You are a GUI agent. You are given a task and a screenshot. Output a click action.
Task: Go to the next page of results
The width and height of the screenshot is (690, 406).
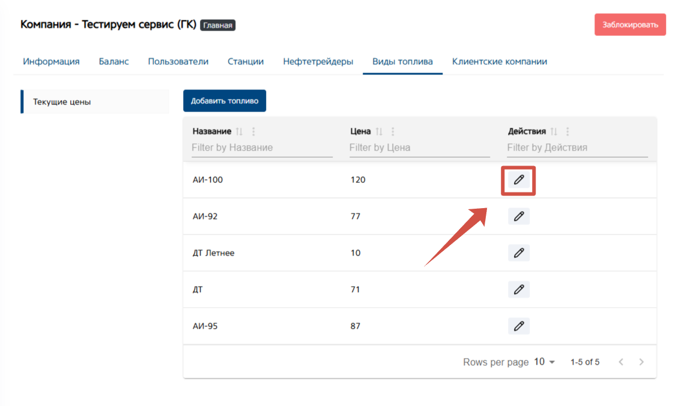pos(641,362)
